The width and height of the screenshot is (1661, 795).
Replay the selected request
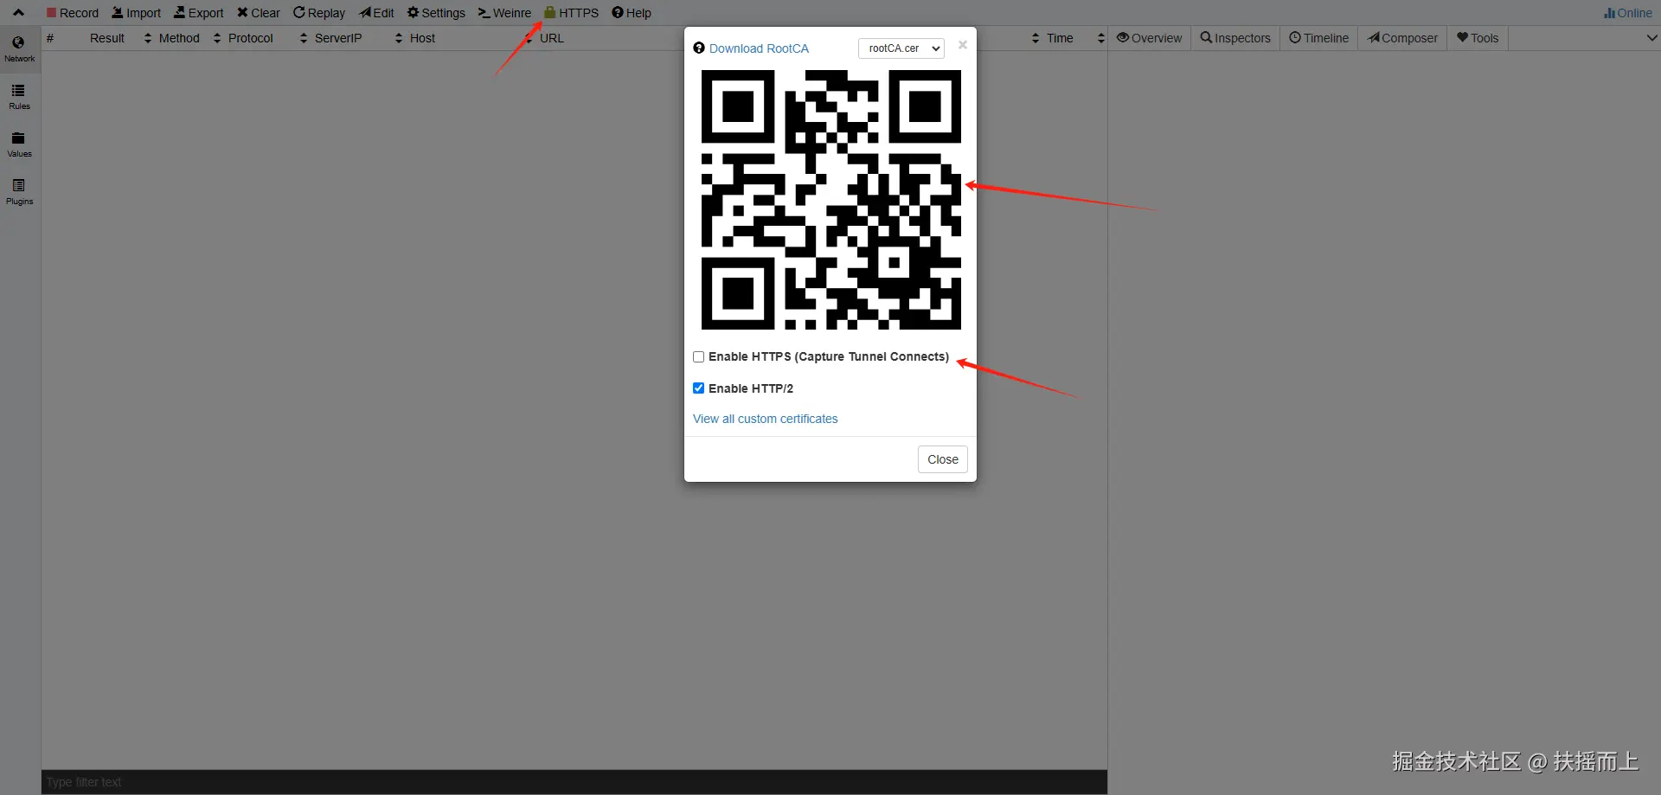click(x=319, y=13)
